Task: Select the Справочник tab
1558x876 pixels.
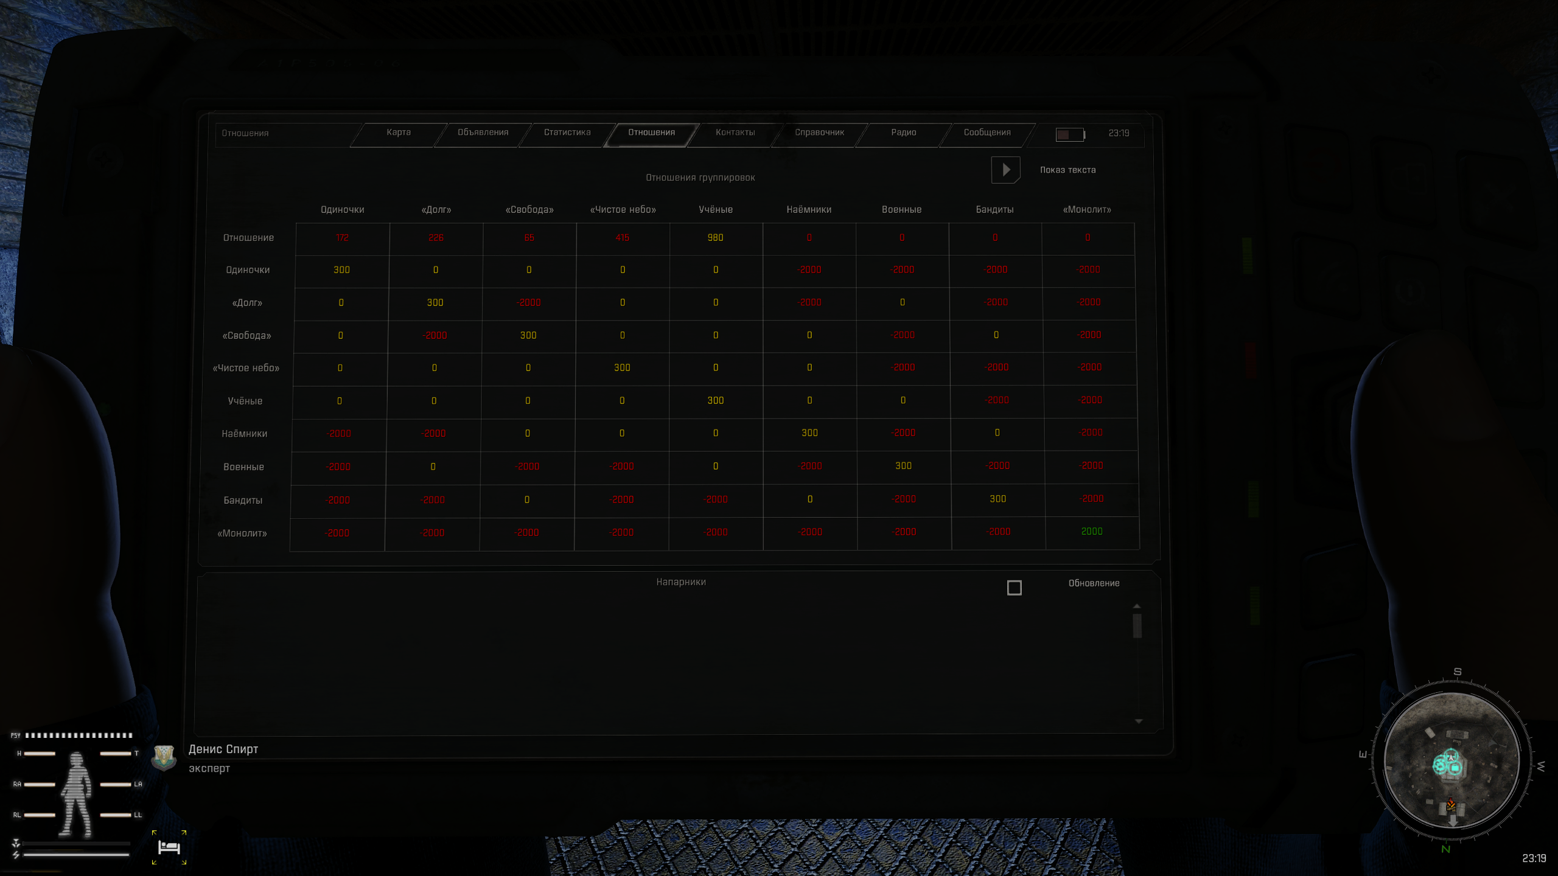Action: pyautogui.click(x=819, y=133)
